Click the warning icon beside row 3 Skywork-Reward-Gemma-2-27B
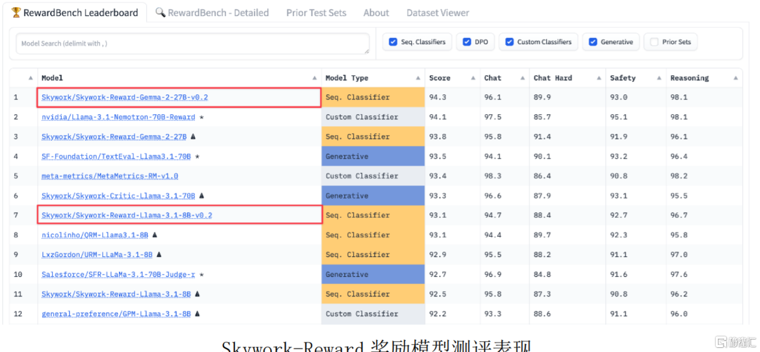 [193, 136]
